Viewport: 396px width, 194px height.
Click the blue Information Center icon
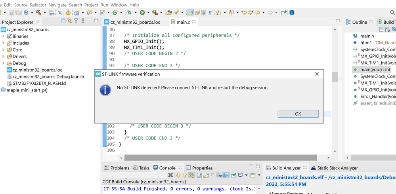(x=292, y=12)
